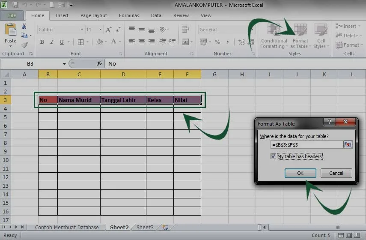Open the Name Box dropdown arrow
Screen dimensions: 366x240
click(x=64, y=63)
